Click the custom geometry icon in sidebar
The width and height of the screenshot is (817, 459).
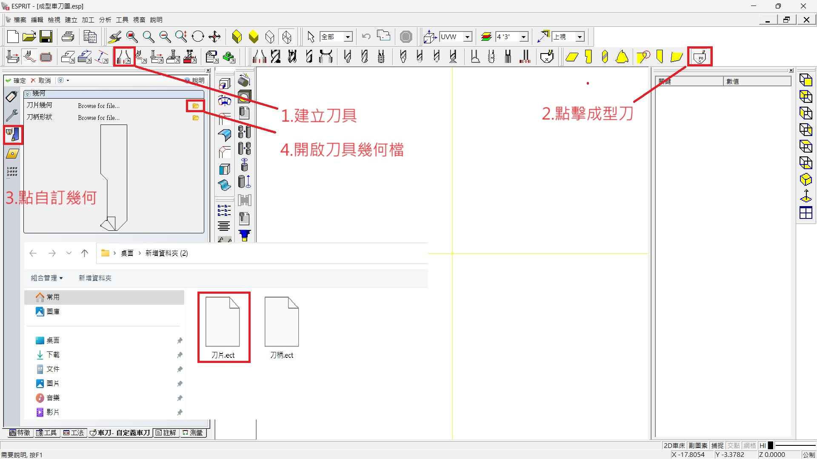coord(12,135)
